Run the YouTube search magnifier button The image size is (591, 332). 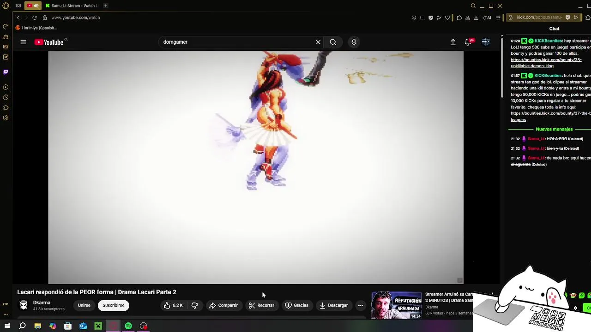pyautogui.click(x=333, y=42)
